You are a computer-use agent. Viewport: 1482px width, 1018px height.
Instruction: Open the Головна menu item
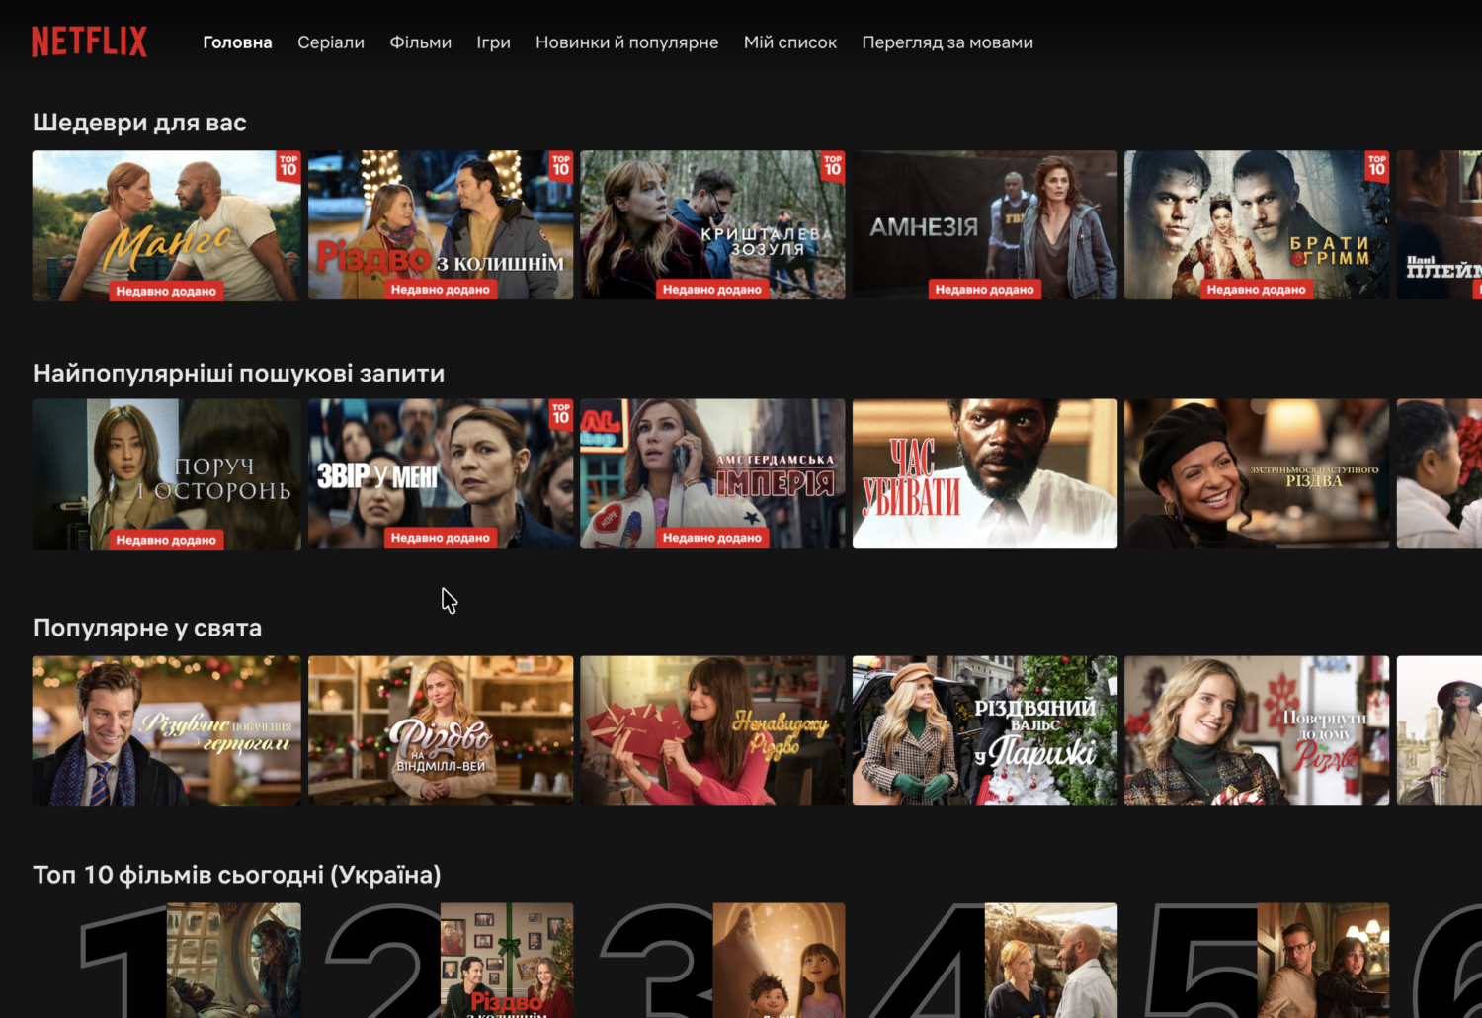(x=237, y=42)
